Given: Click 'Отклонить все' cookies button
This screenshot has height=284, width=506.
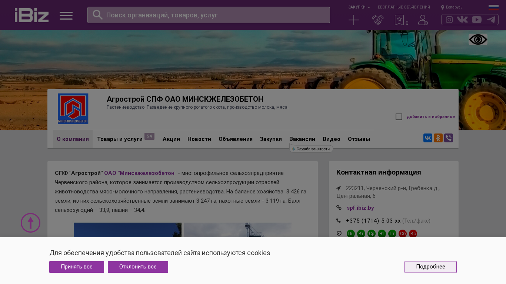Looking at the screenshot, I should pyautogui.click(x=138, y=267).
